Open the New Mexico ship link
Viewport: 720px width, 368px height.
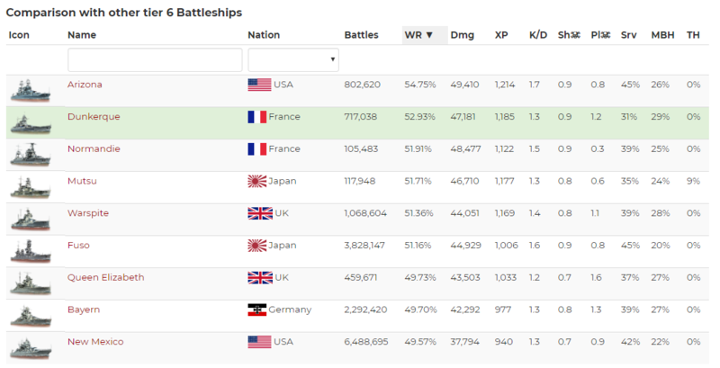tap(95, 342)
